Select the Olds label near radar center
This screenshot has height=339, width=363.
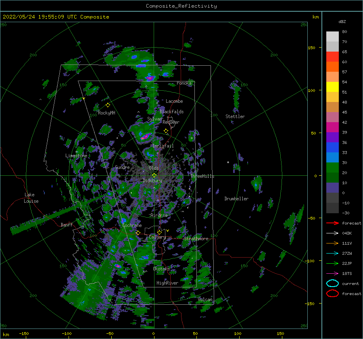click(x=154, y=168)
